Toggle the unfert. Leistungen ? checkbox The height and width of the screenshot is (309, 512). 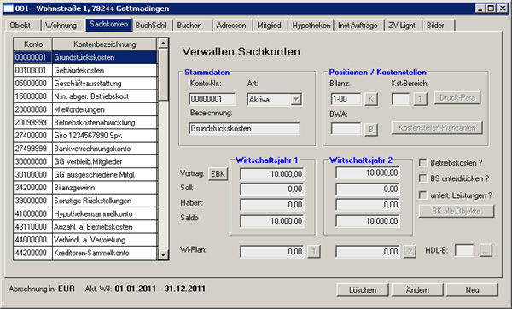[423, 195]
